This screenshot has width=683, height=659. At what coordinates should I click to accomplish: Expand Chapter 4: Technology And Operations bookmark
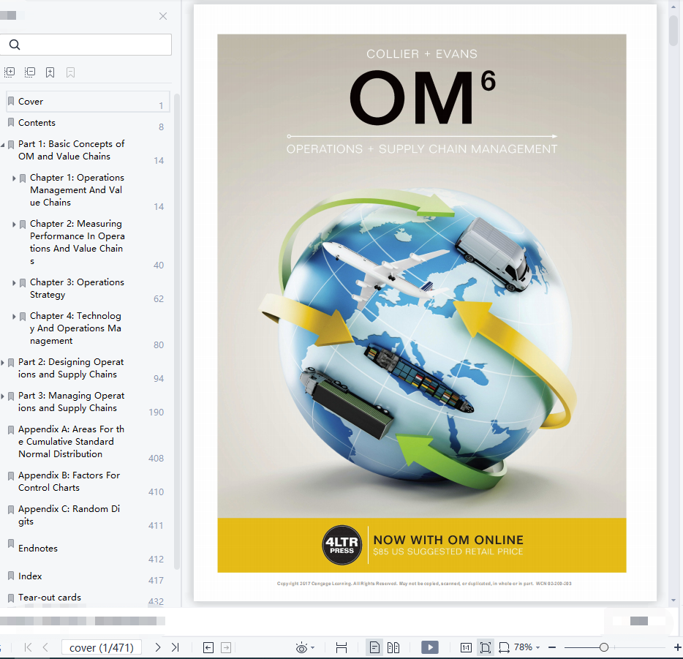pos(14,317)
